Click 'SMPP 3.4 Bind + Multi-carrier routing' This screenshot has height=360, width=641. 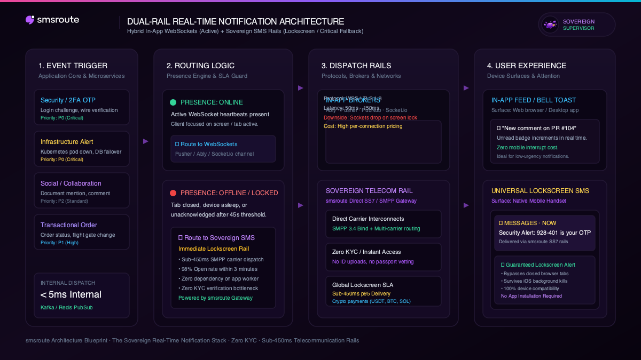click(x=376, y=229)
